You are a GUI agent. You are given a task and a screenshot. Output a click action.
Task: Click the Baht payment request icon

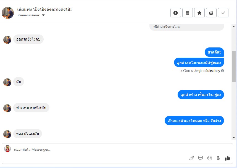pyautogui.click(x=218, y=158)
